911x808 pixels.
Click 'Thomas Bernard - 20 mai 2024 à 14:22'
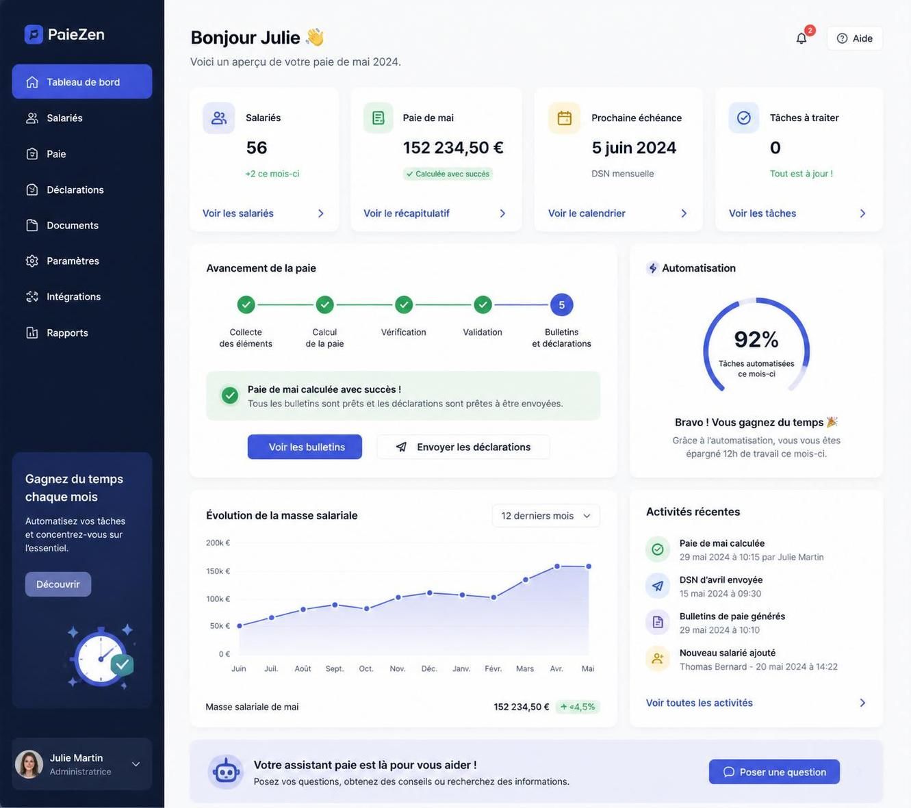click(758, 666)
